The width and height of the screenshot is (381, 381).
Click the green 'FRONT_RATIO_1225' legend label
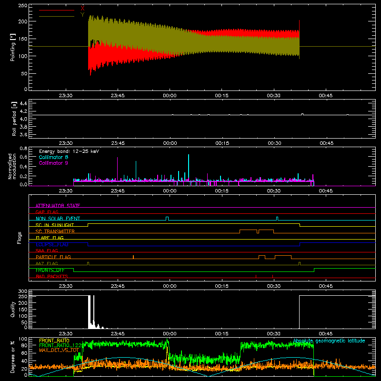(61, 345)
